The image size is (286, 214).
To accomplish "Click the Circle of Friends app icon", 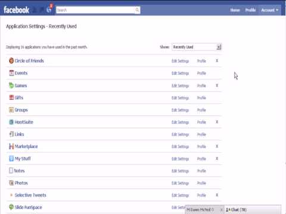I will (x=11, y=61).
